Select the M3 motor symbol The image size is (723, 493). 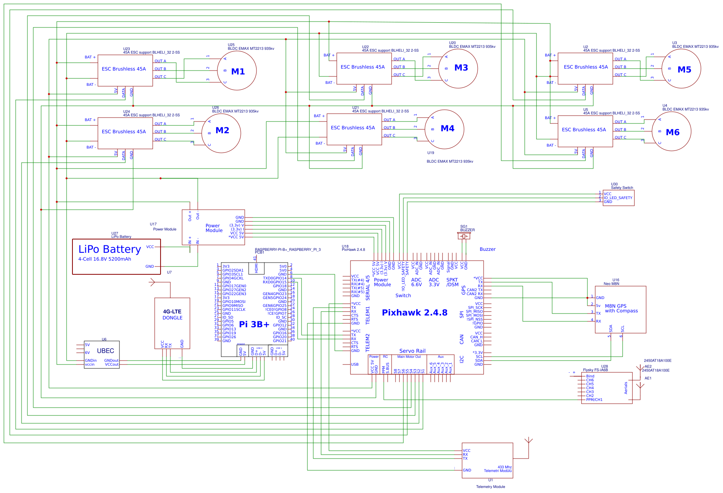coord(458,69)
